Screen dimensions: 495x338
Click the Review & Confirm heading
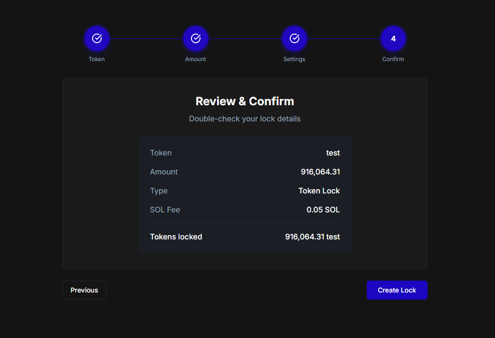(x=245, y=101)
